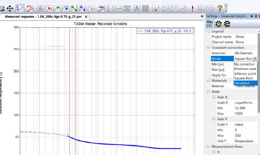This screenshot has height=155, width=260.
Task: Collapse the Axis X subsection
Action: coord(214,97)
